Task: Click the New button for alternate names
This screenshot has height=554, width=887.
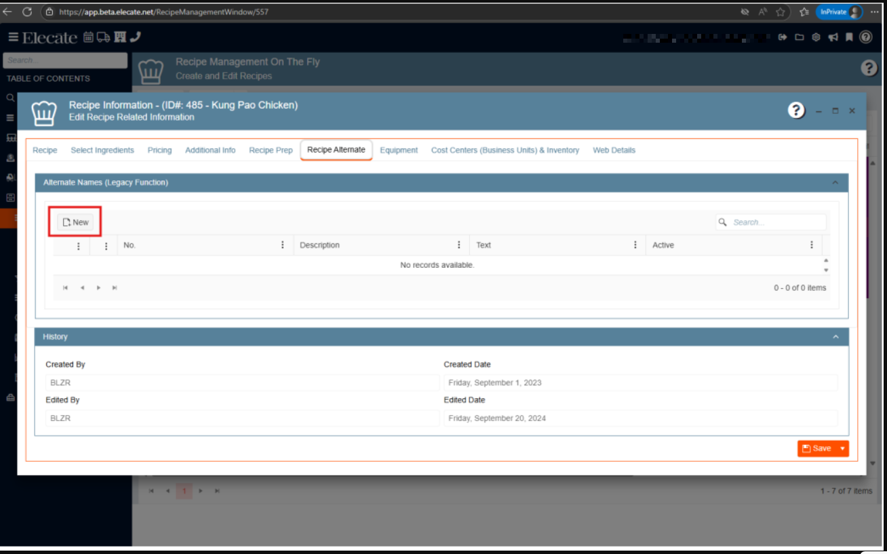Action: tap(75, 222)
